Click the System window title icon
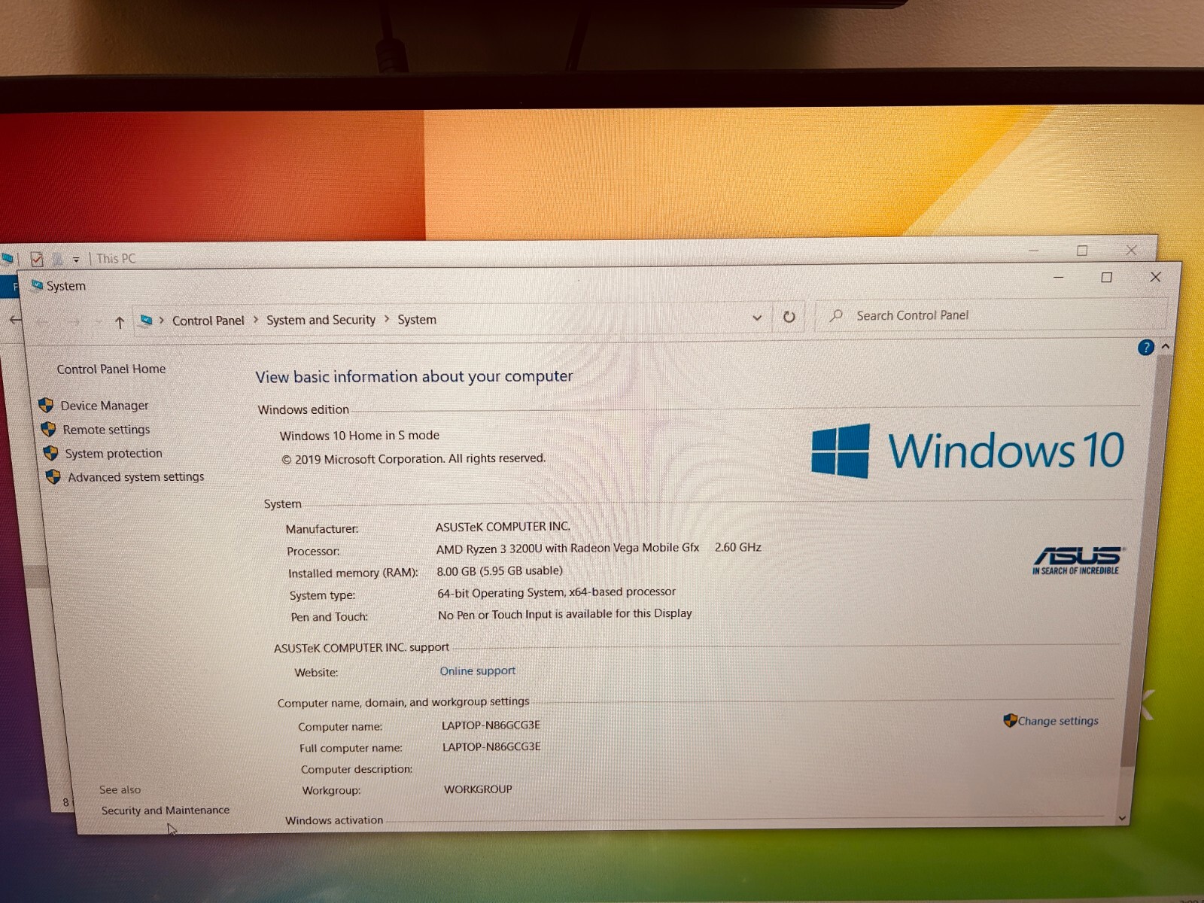1204x903 pixels. pos(37,286)
